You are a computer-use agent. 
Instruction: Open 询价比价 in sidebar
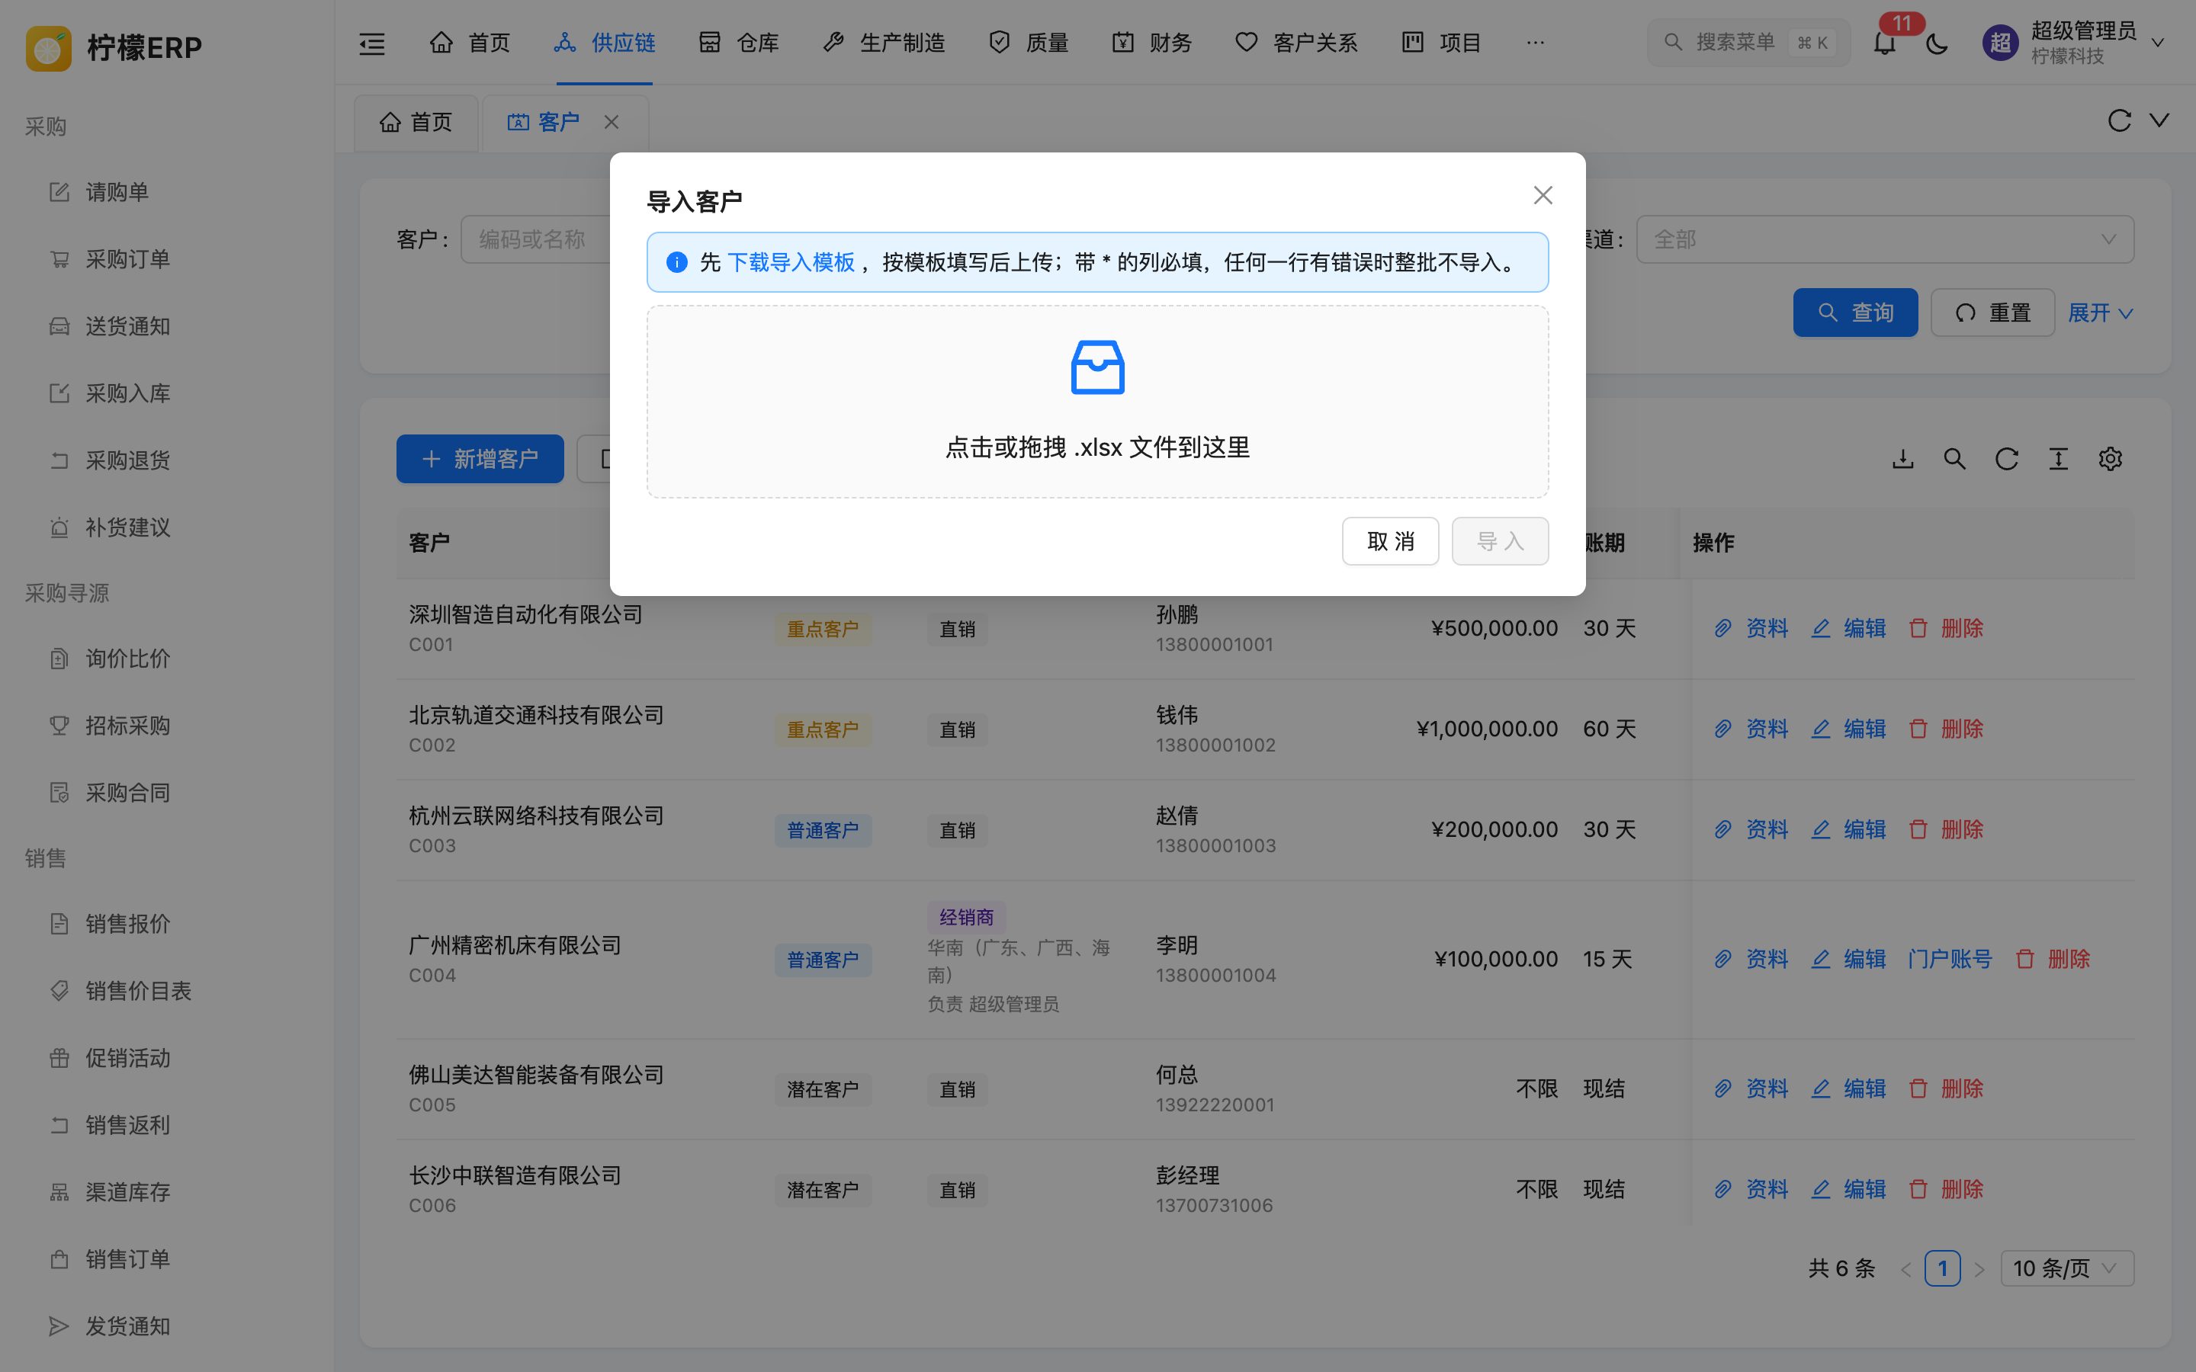tap(167, 658)
